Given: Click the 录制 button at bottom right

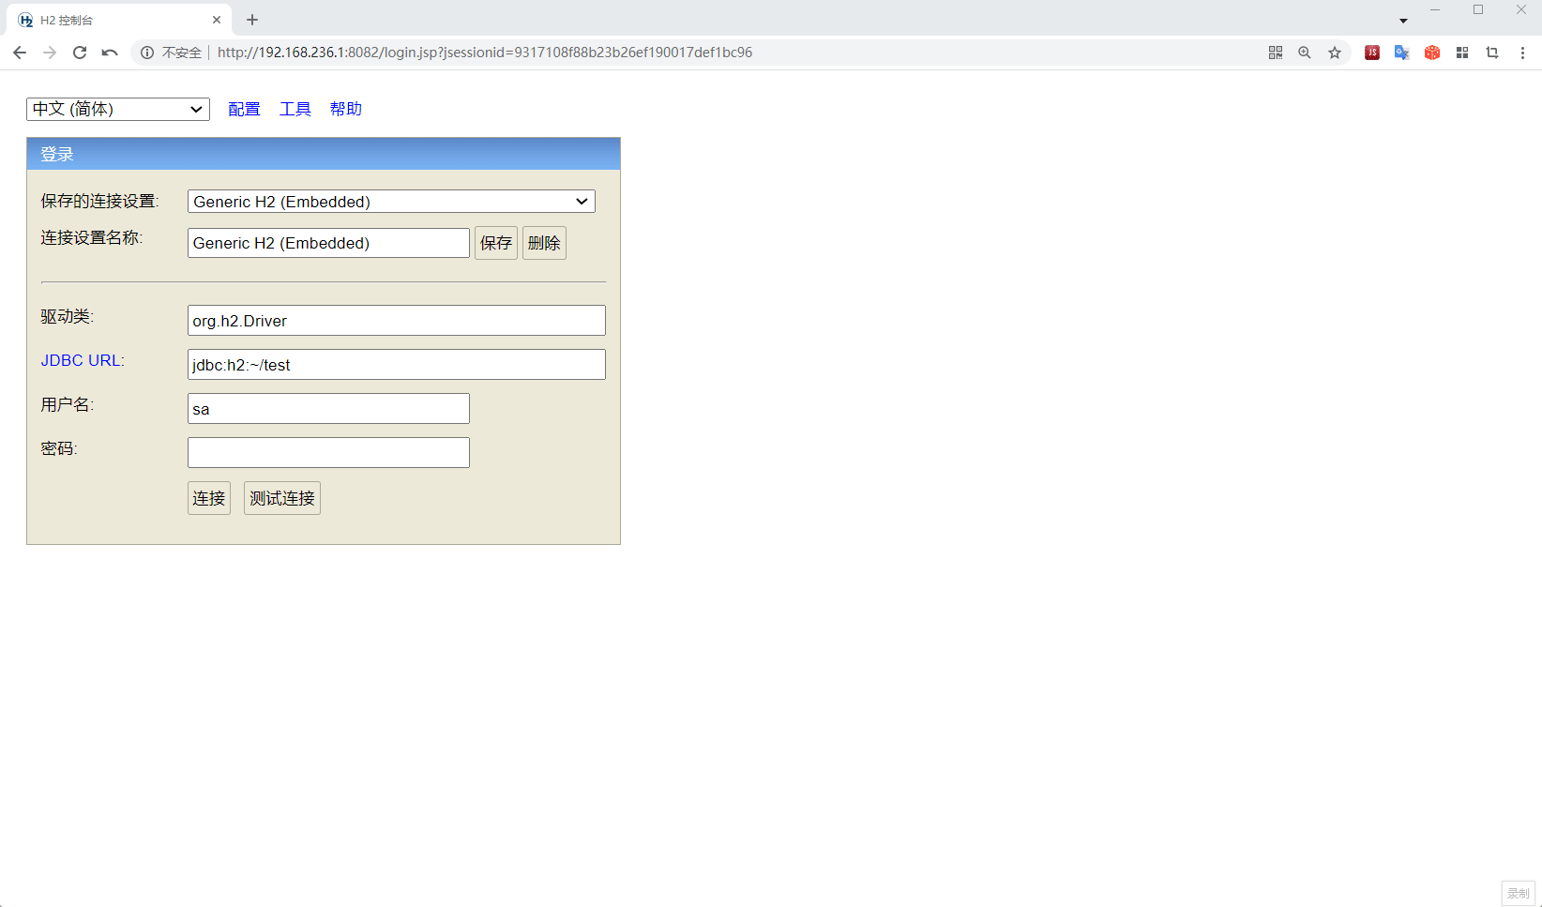Looking at the screenshot, I should click(1519, 893).
